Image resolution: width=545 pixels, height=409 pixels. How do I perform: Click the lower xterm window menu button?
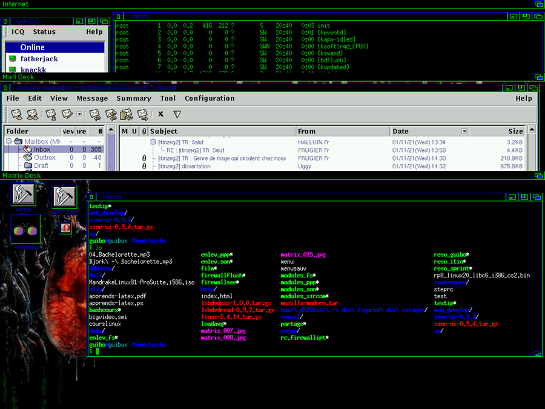pos(91,197)
